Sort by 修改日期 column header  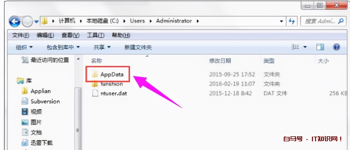coord(220,60)
